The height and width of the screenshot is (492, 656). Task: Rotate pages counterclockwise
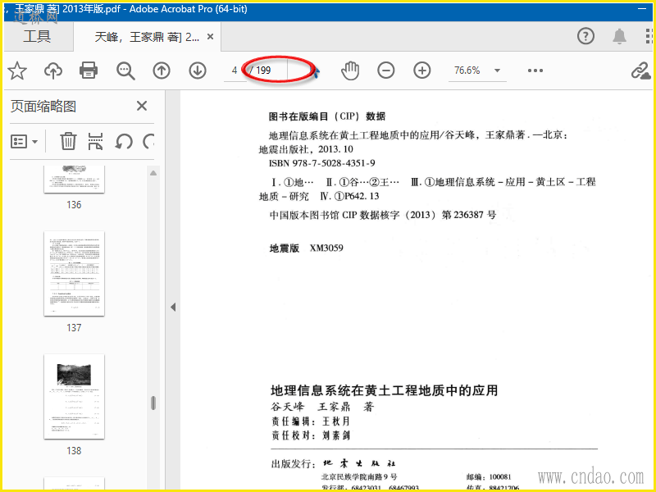(x=124, y=141)
